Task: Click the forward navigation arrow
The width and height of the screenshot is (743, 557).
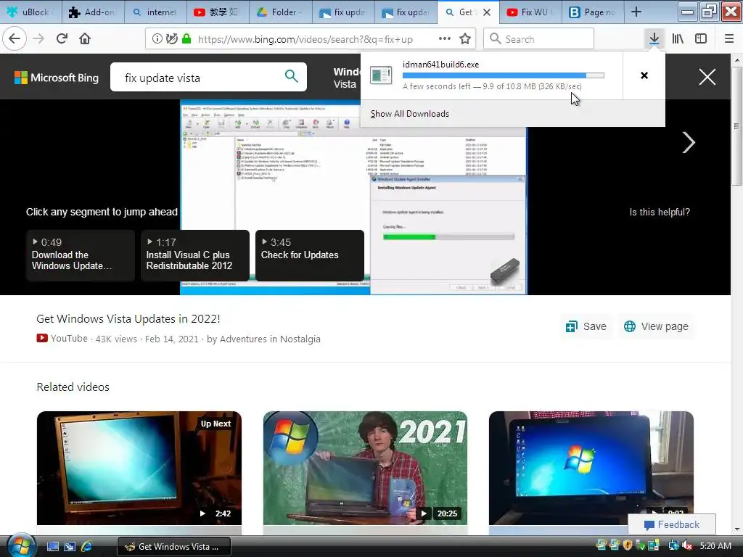Action: tap(39, 39)
